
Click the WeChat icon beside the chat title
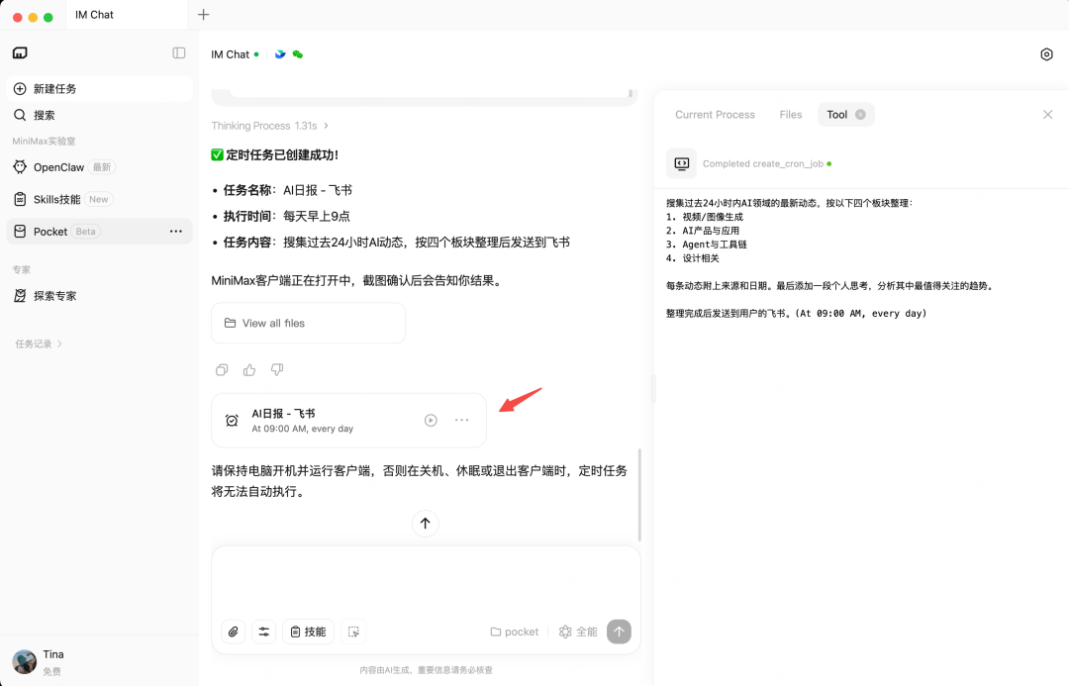[x=297, y=54]
